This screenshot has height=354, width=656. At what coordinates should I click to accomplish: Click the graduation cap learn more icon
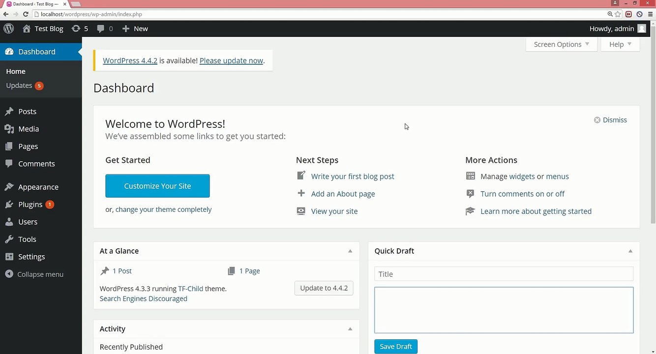[471, 211]
